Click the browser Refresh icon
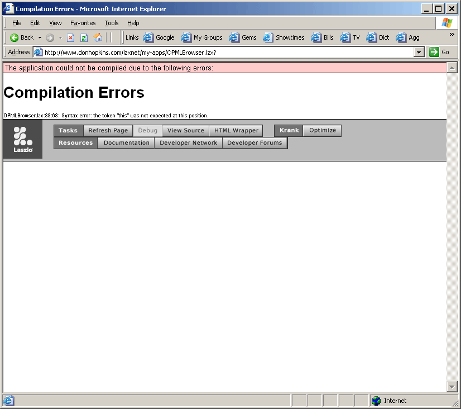Viewport: 461px width, 409px height. tap(84, 37)
